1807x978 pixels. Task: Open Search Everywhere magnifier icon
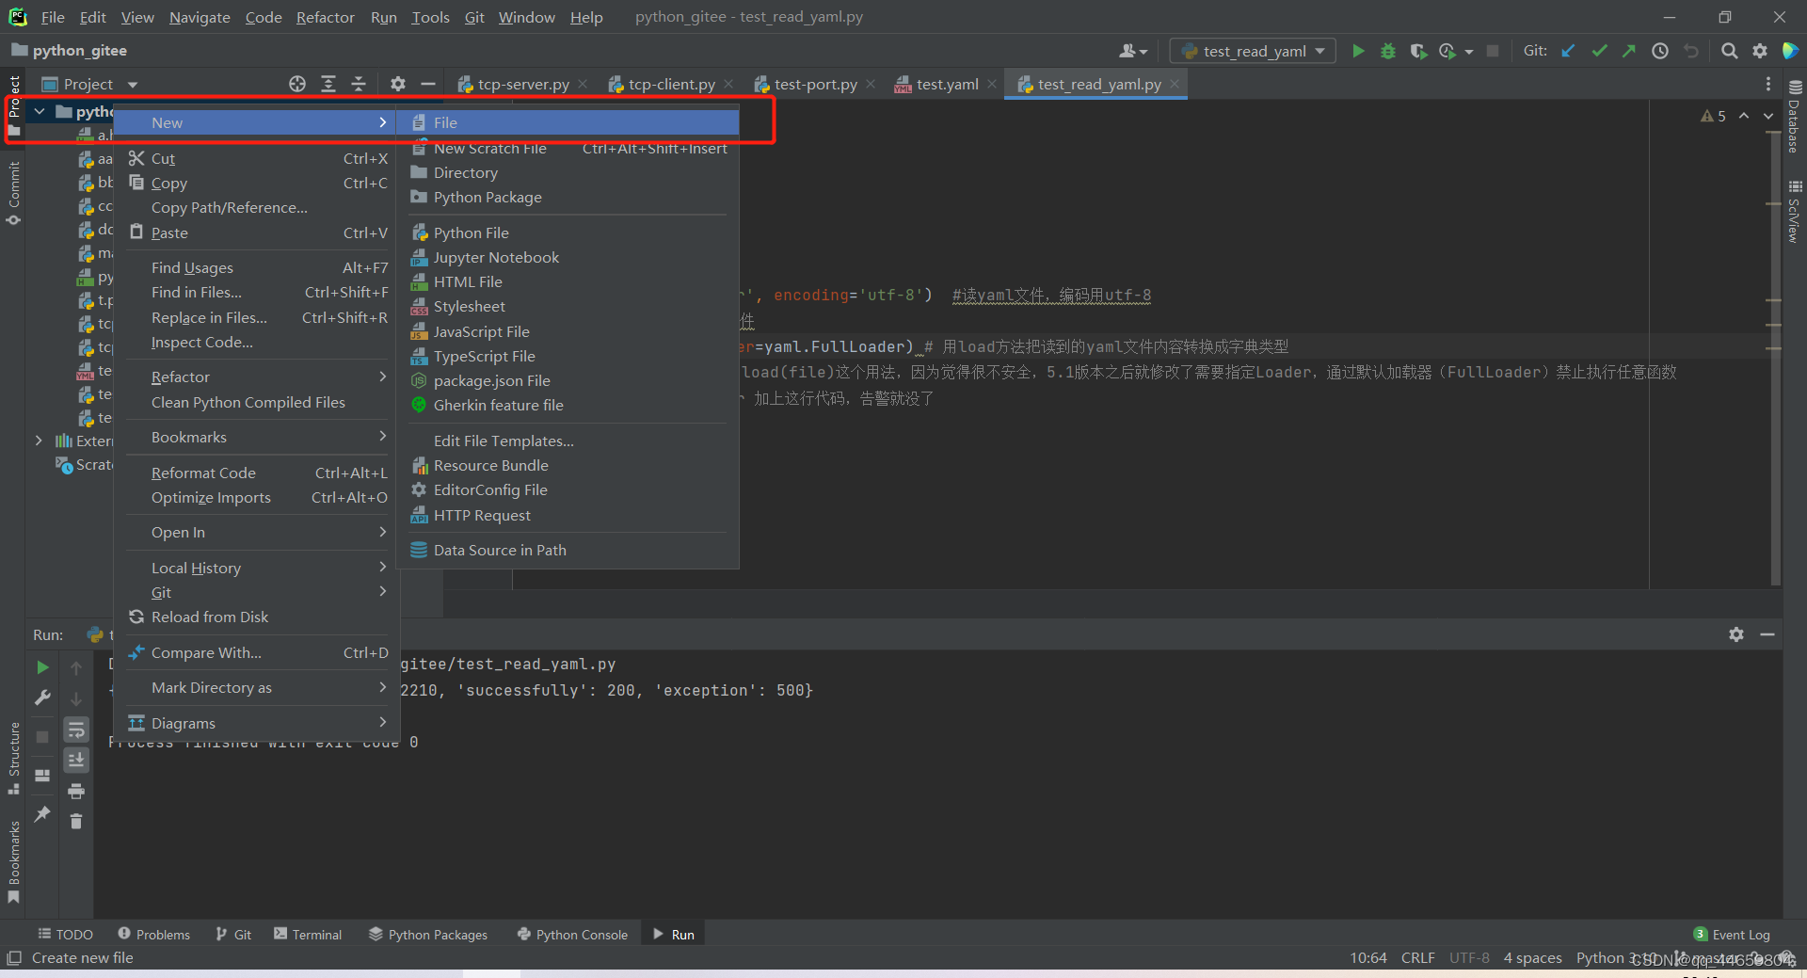pos(1729,51)
